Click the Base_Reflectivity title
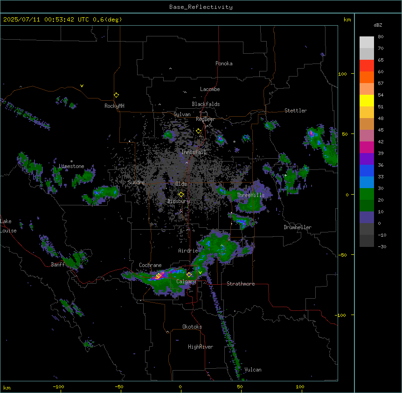This screenshot has height=393, width=402. pos(201,7)
